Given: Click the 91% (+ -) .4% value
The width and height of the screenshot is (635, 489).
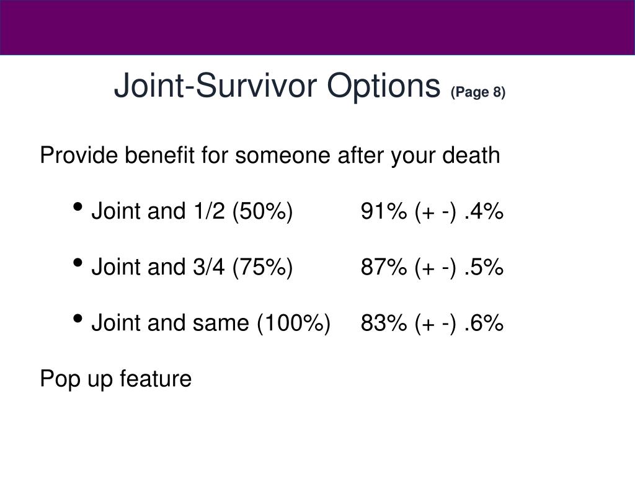Looking at the screenshot, I should click(x=432, y=212).
